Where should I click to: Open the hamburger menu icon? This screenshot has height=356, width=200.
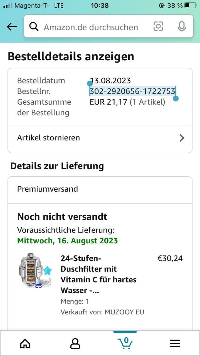(175, 344)
